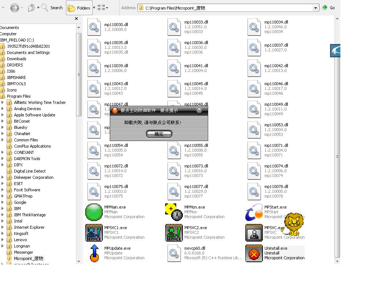Click the green Go arrow button
This screenshot has width=376, height=282.
pyautogui.click(x=329, y=8)
